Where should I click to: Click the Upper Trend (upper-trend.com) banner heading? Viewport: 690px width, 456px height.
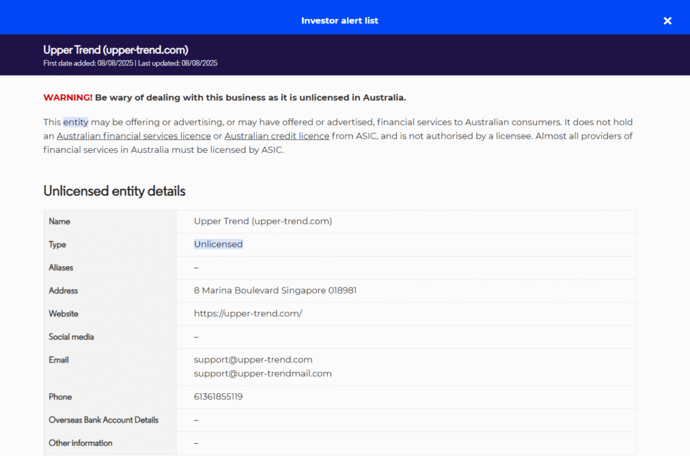116,50
